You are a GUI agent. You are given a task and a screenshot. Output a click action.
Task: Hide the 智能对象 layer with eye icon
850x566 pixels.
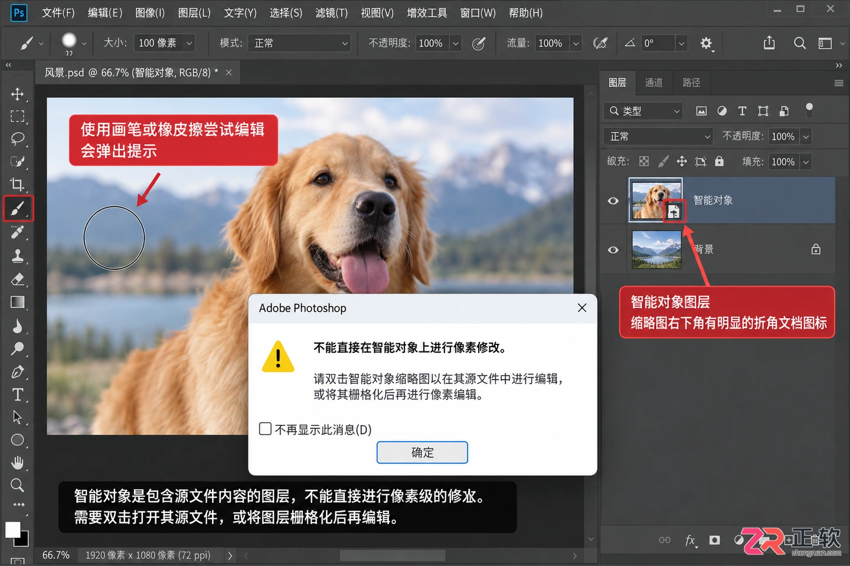[x=613, y=200]
